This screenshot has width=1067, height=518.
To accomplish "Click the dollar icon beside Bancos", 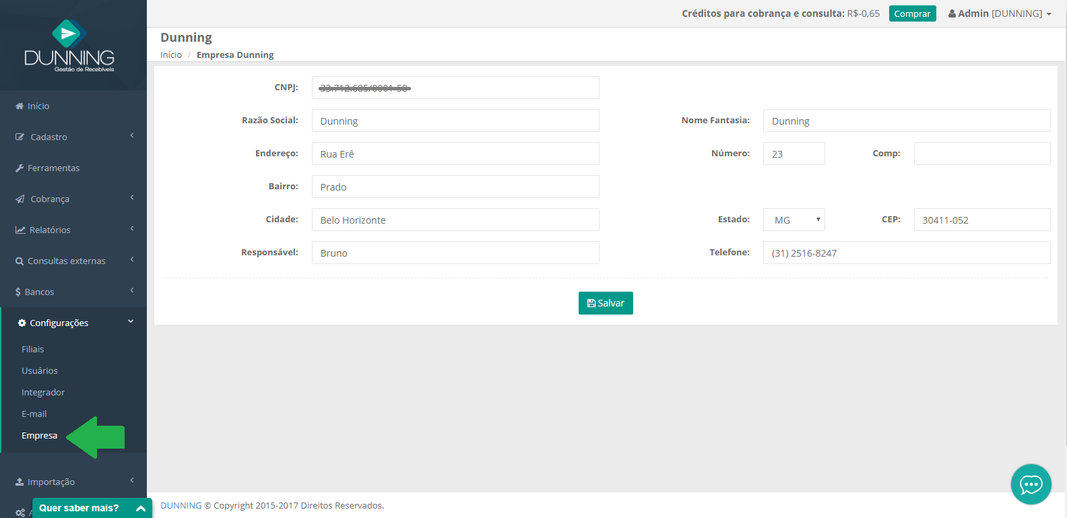I will coord(18,292).
